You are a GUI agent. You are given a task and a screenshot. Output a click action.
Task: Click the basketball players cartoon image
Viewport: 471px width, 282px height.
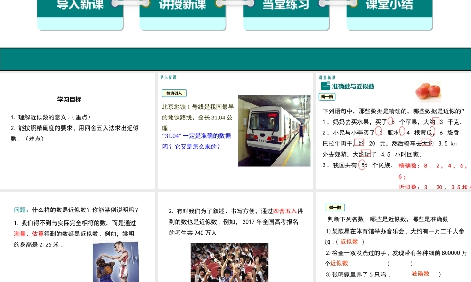coord(116,261)
